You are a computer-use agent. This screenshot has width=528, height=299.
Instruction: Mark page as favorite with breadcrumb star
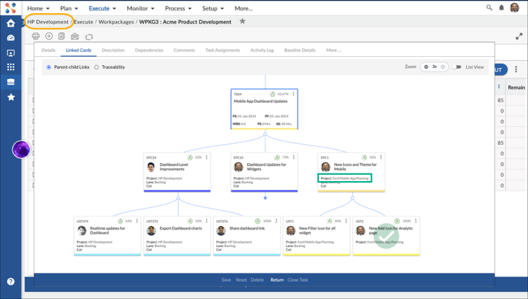pos(243,21)
